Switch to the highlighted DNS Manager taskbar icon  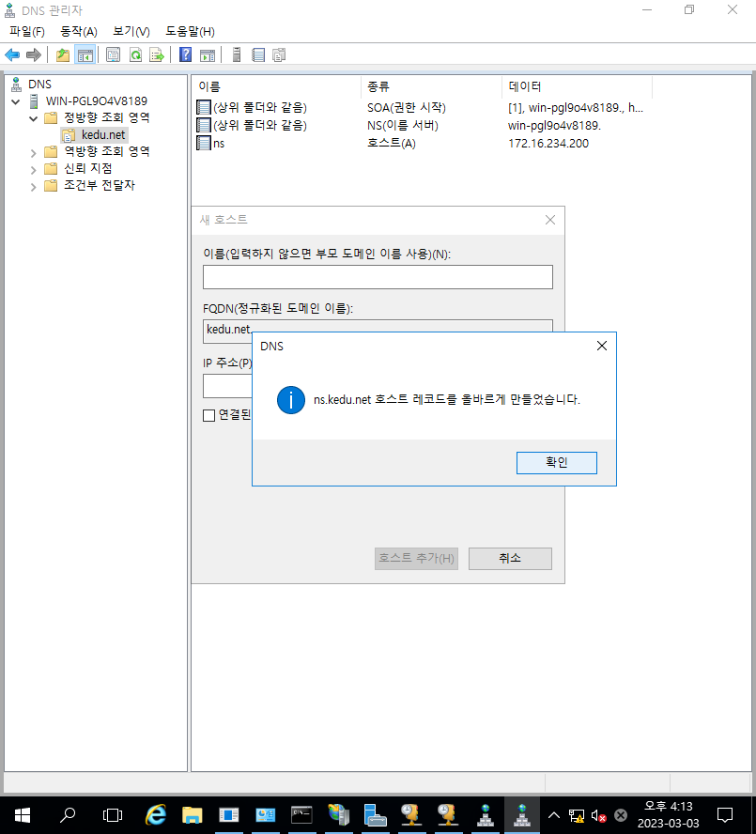pos(521,815)
